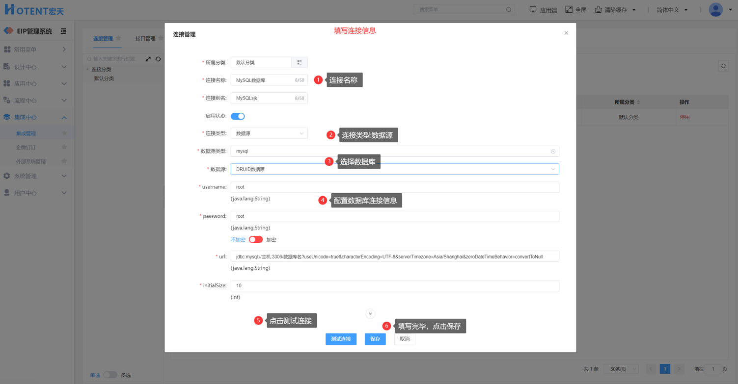Toggle the 启用状态 switch
This screenshot has width=738, height=384.
click(x=238, y=116)
